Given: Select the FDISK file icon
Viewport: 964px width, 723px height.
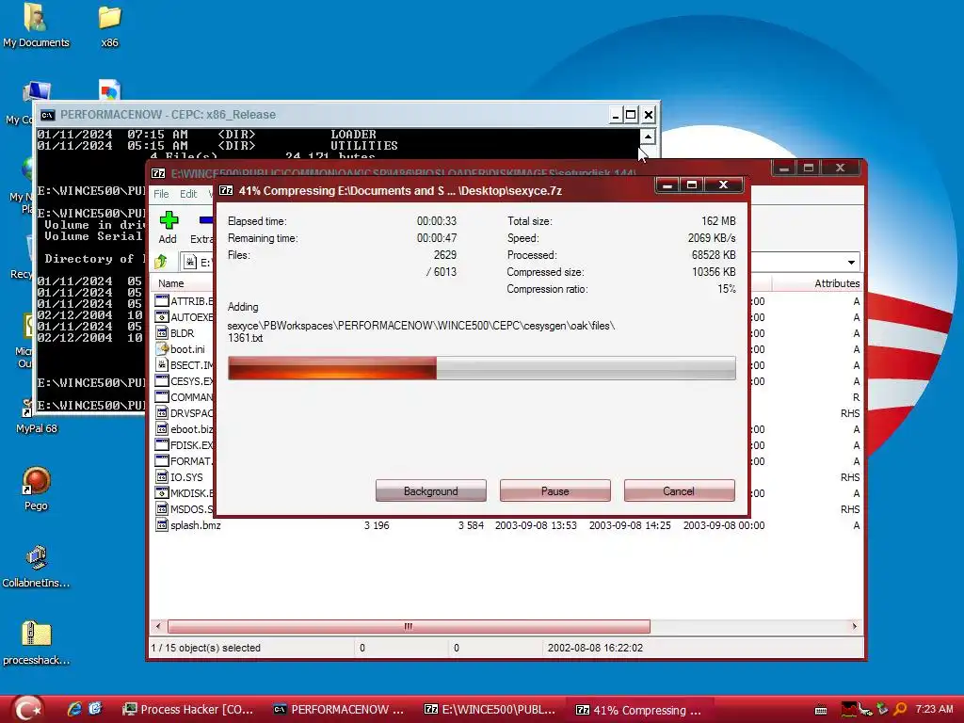Looking at the screenshot, I should 162,445.
